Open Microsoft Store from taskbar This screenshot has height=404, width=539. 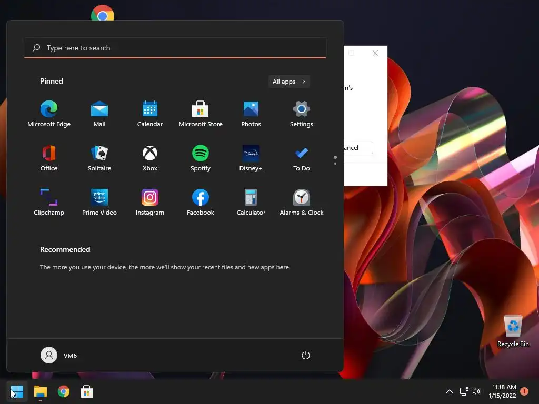[x=87, y=391]
